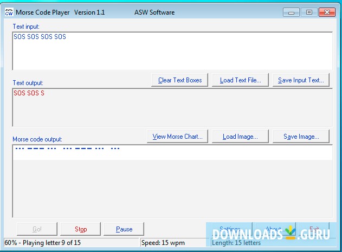Click the Morse Code Player title bar icon
This screenshot has height=252, width=342.
(9, 12)
